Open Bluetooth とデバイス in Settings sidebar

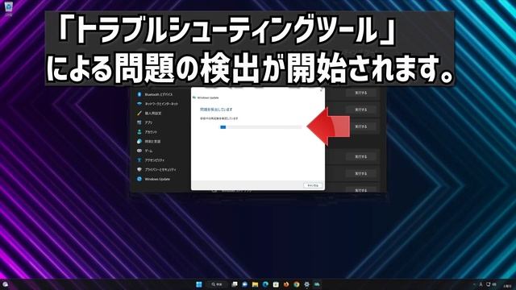click(155, 94)
